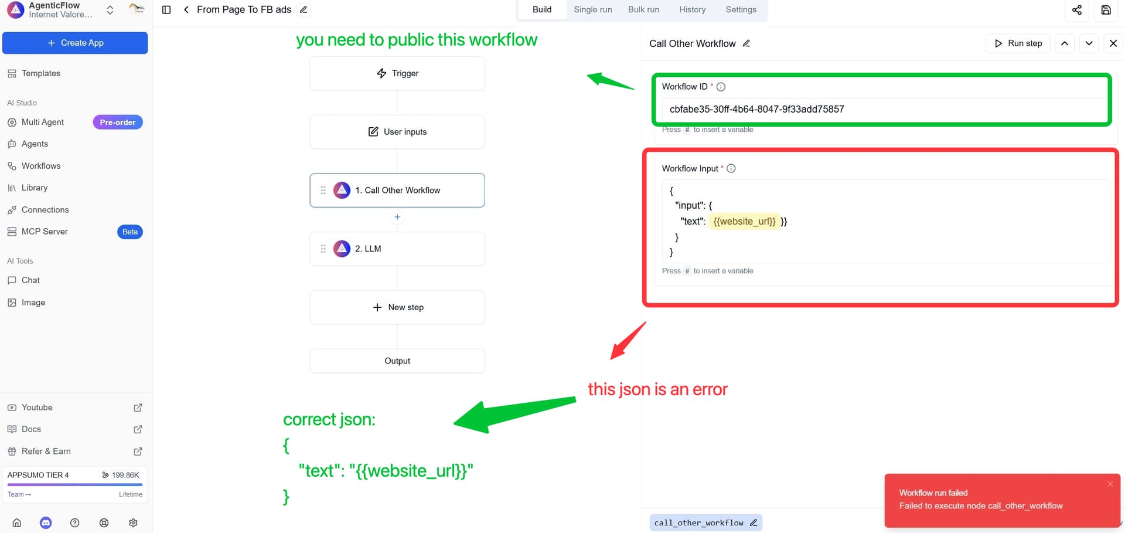Click the {{website_url}} variable chip
This screenshot has height=533, width=1125.
(744, 221)
